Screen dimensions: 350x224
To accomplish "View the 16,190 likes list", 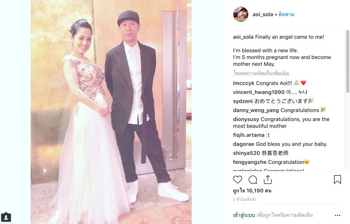I will coord(252,191).
